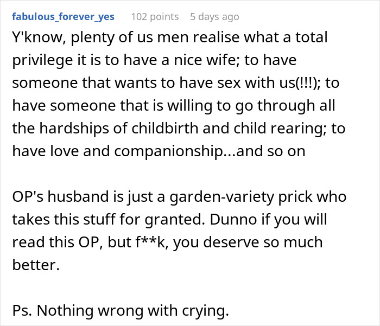Click the line 'someone that wants to have sex'
The width and height of the screenshot is (380, 326).
pyautogui.click(x=176, y=83)
